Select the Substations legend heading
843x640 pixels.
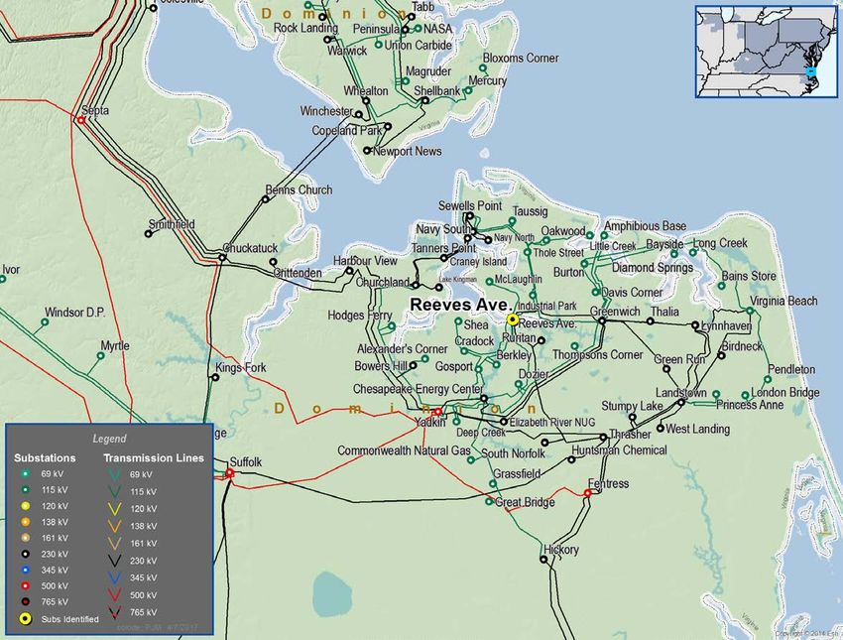pyautogui.click(x=45, y=458)
